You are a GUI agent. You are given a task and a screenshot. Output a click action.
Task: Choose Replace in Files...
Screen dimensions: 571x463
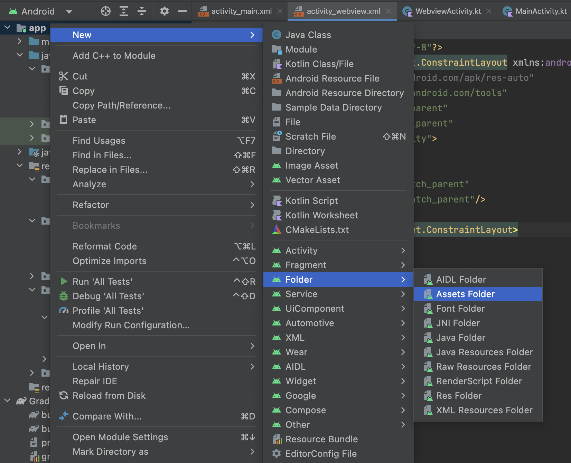coord(157,170)
